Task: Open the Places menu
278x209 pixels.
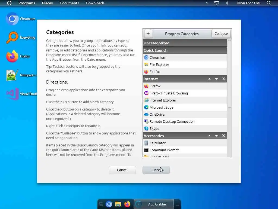Action: (x=47, y=3)
